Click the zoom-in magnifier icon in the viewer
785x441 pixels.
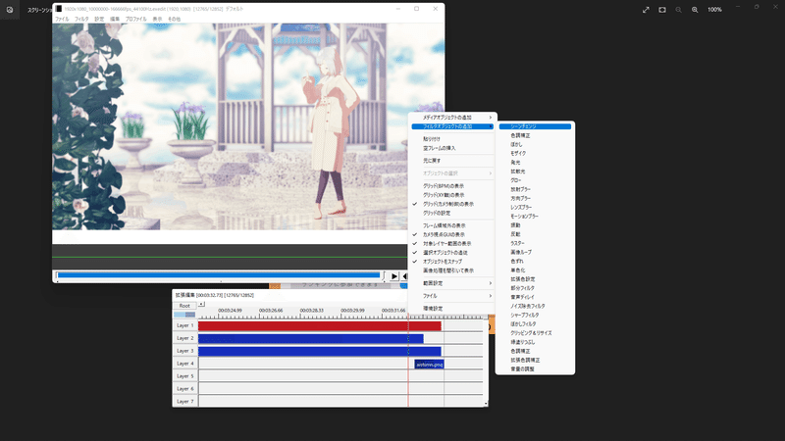[695, 10]
